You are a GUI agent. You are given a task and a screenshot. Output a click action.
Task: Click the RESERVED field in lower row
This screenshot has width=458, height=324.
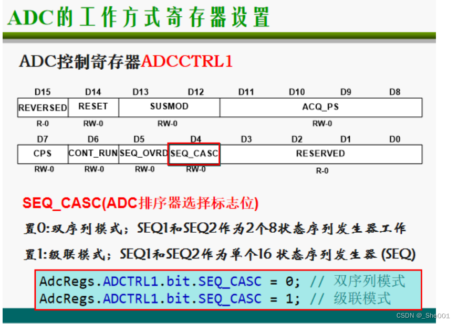[x=321, y=154]
